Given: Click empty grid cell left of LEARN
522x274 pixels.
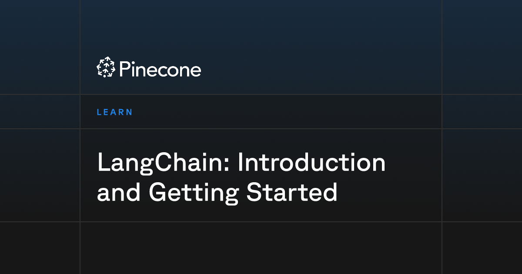Looking at the screenshot, I should pyautogui.click(x=40, y=111).
